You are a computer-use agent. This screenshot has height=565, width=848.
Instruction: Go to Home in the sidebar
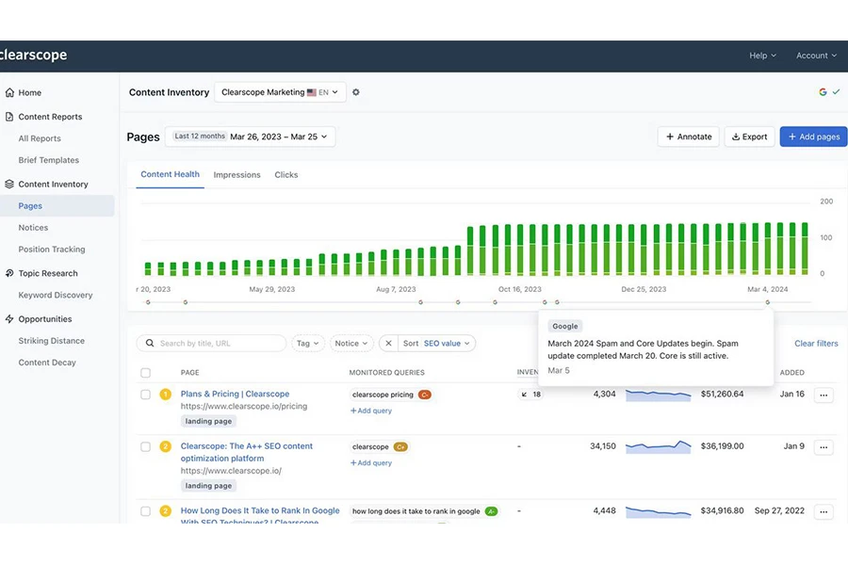tap(30, 92)
